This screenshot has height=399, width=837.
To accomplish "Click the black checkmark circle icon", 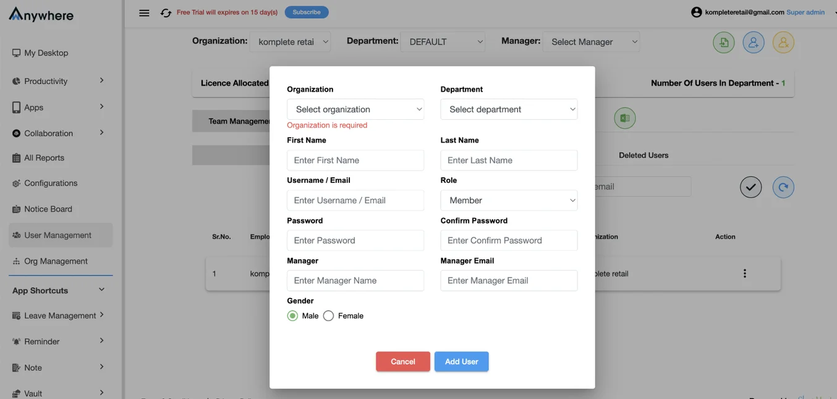I will (751, 187).
